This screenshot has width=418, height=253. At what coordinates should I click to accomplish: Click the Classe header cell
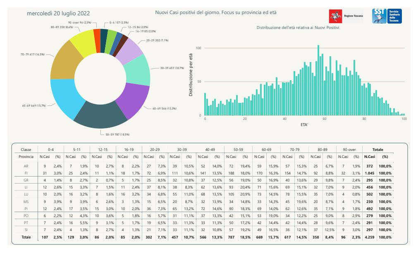tap(26, 150)
